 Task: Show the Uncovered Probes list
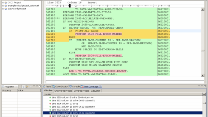pos(63,91)
